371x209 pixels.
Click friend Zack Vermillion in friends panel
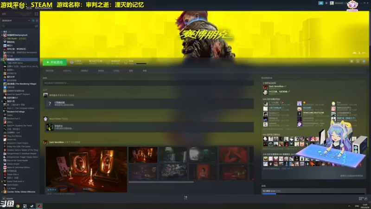pos(276,86)
